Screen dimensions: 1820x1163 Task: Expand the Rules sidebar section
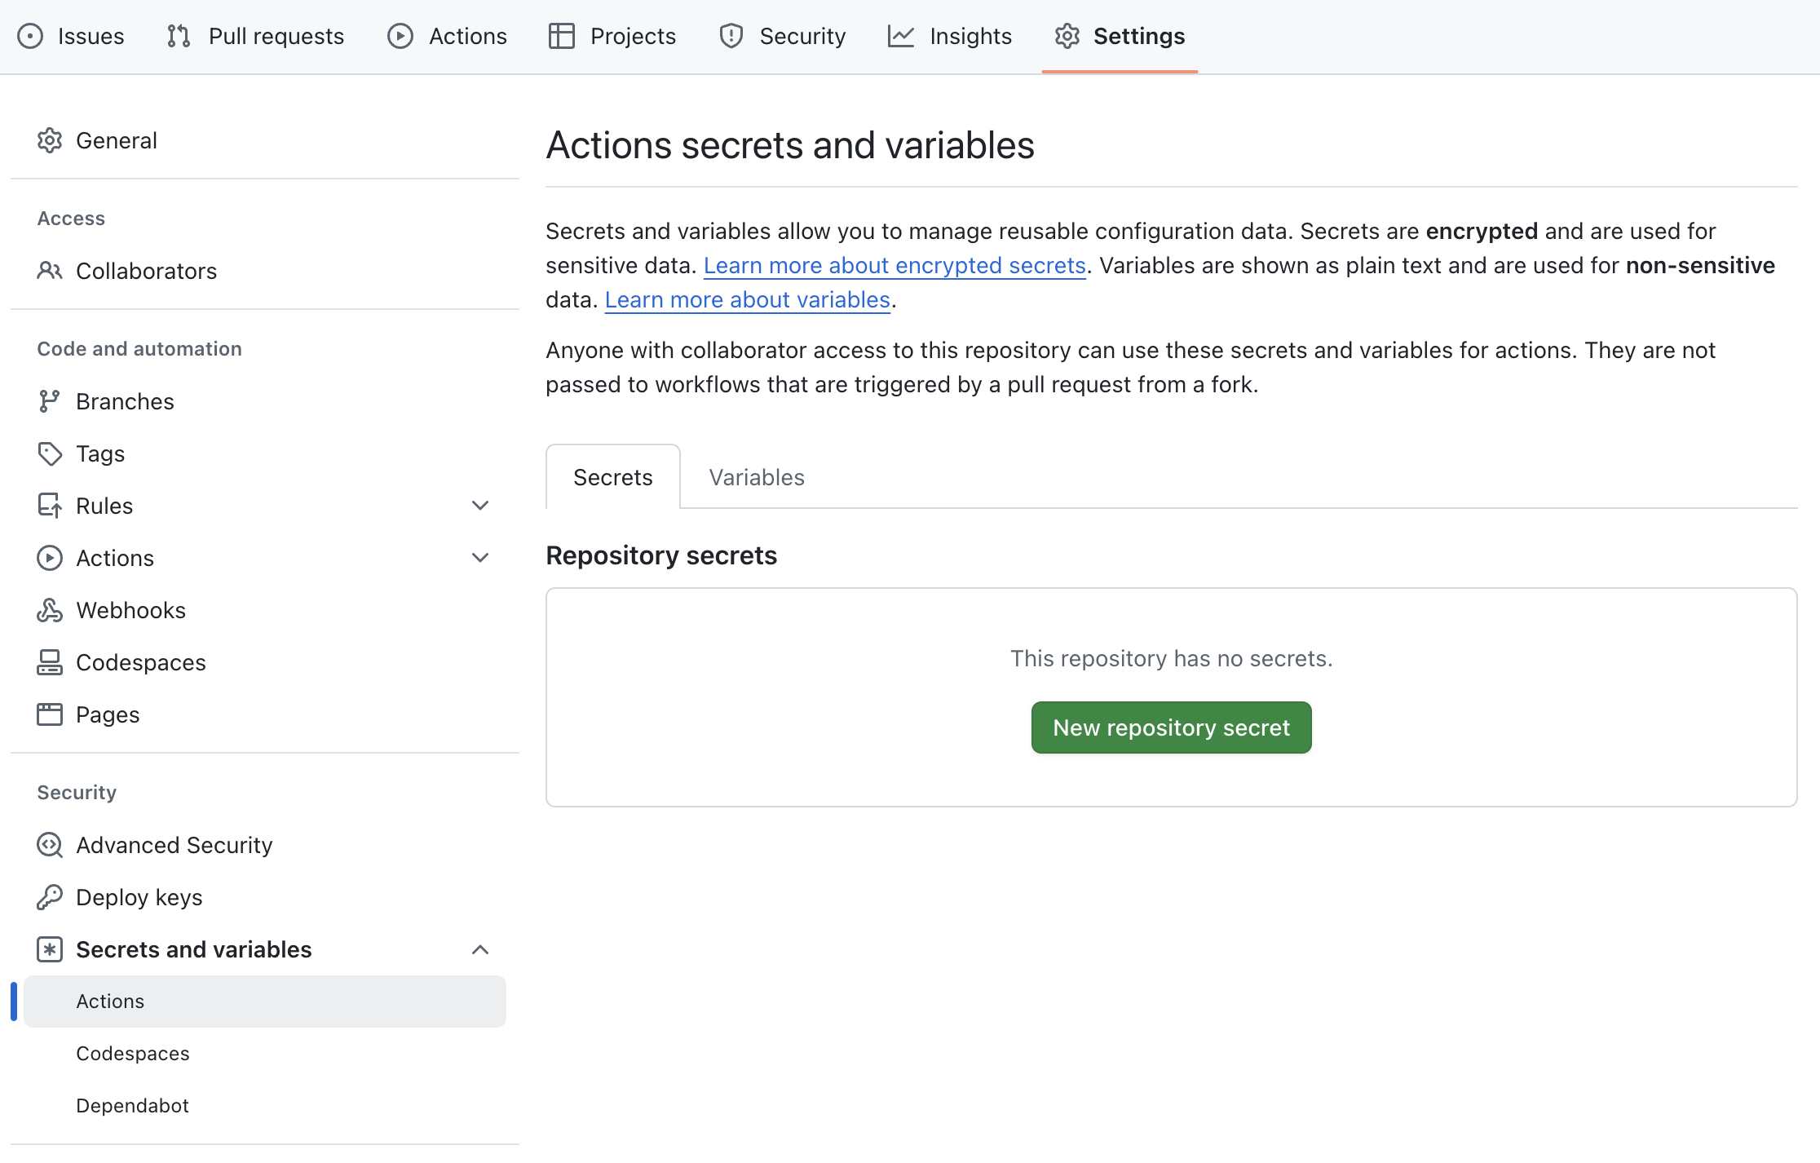pos(480,505)
